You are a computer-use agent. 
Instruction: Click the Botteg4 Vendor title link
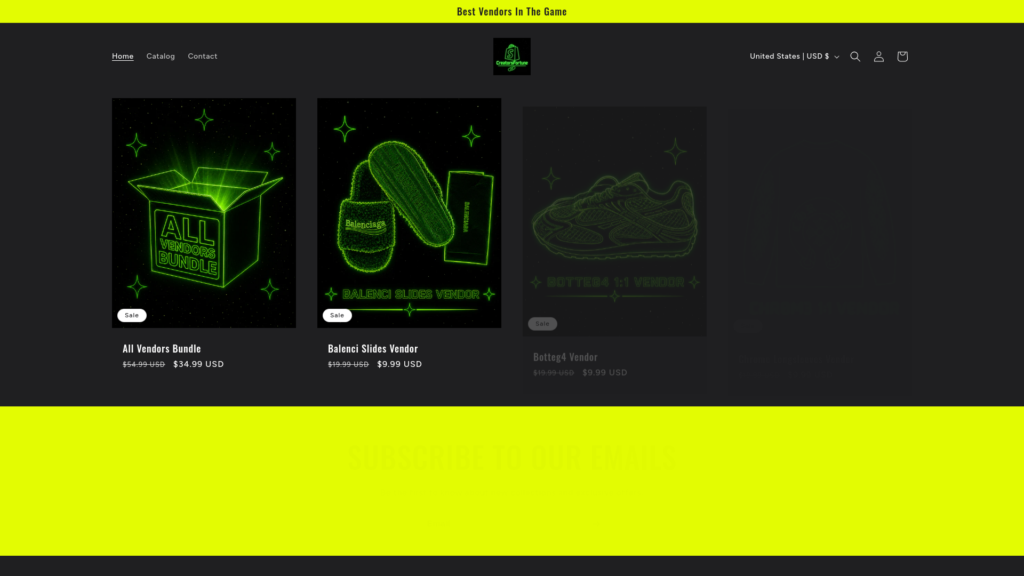coord(565,357)
